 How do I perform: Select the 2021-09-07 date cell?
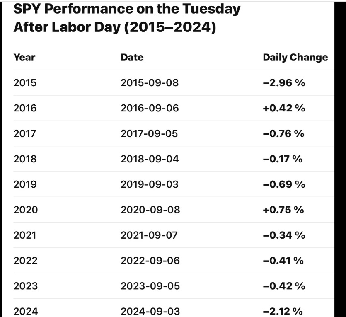(x=149, y=235)
